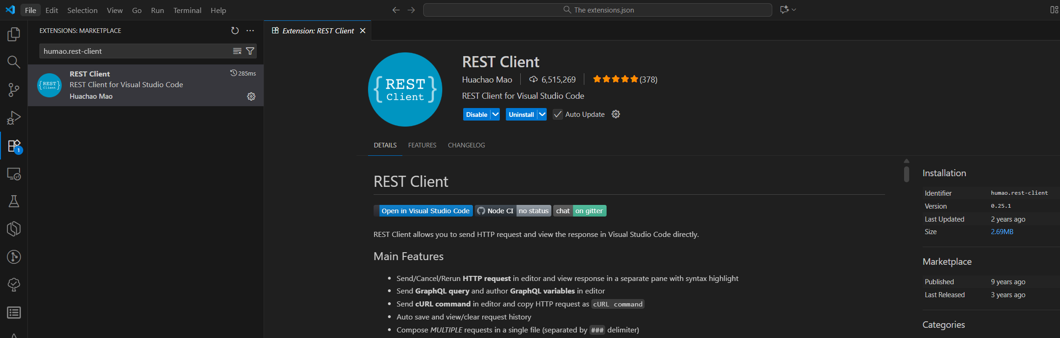Open the interlocking hexagon icon in activity bar

click(14, 229)
